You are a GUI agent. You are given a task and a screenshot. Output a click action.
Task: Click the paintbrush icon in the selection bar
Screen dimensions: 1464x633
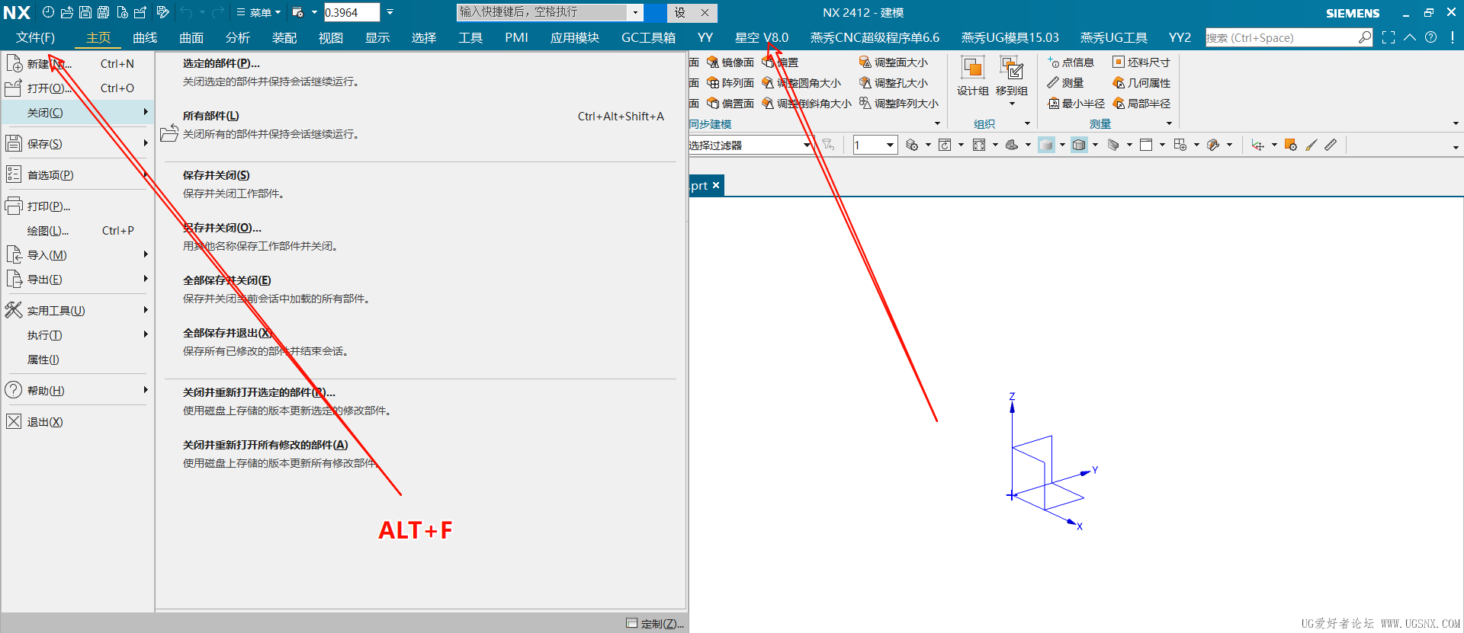point(1311,145)
